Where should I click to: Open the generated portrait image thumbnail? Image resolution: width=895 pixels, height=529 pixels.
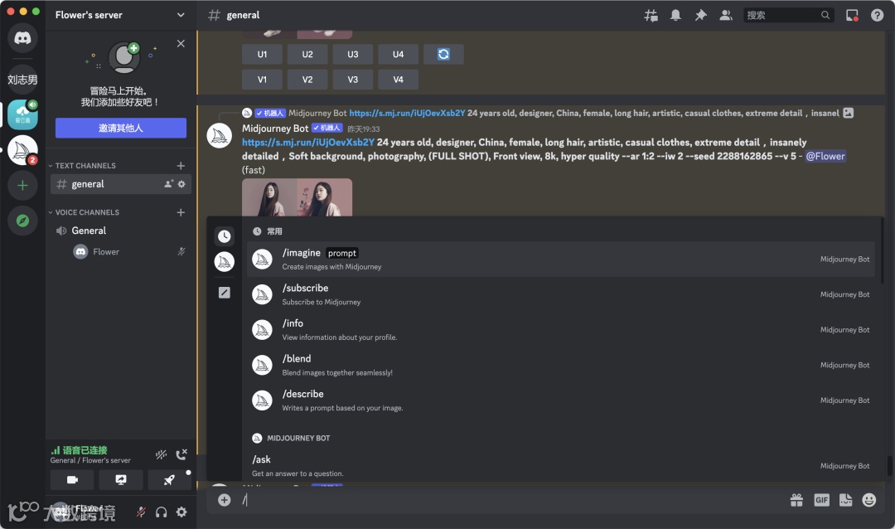[297, 197]
